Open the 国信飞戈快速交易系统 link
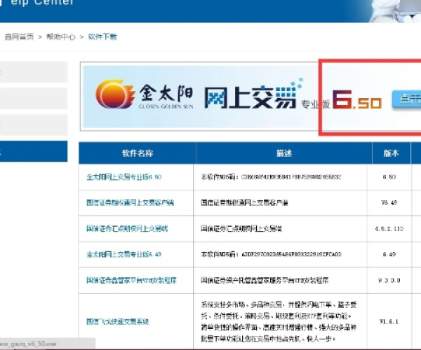The image size is (421, 350). 118,321
